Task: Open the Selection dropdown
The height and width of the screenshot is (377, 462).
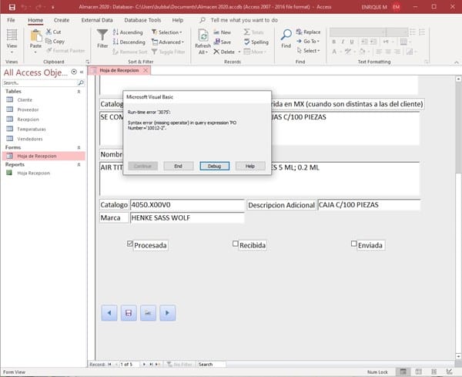Action: coord(167,32)
